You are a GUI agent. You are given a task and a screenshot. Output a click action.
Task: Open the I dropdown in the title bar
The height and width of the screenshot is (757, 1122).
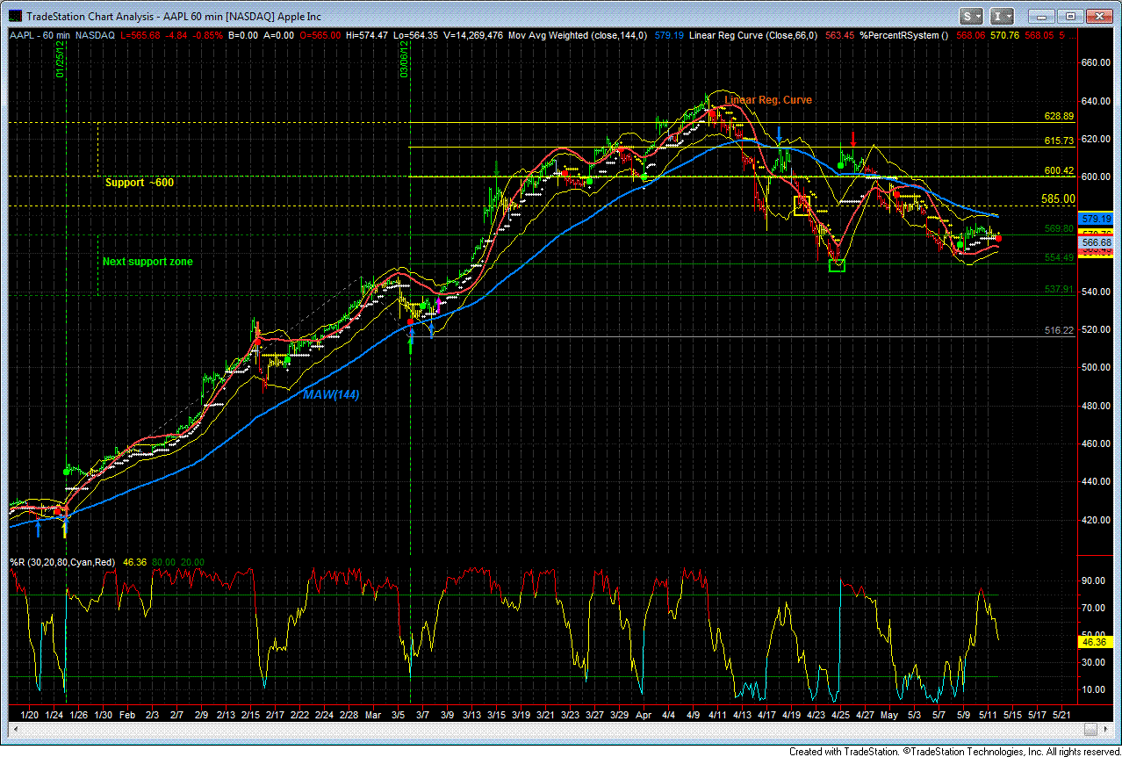[1001, 16]
